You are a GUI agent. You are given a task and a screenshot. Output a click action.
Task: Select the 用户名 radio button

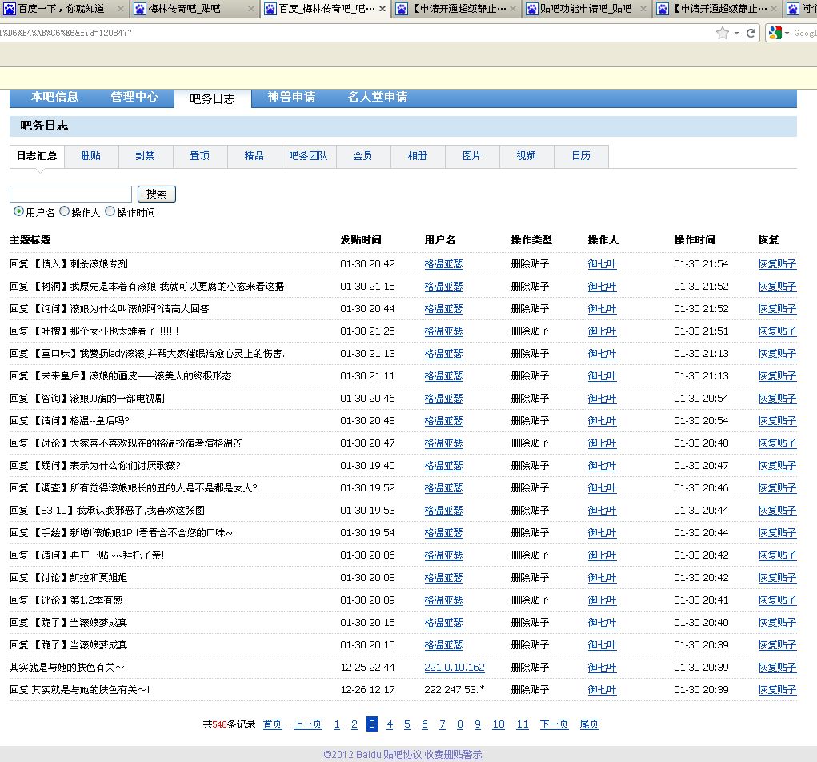click(18, 211)
